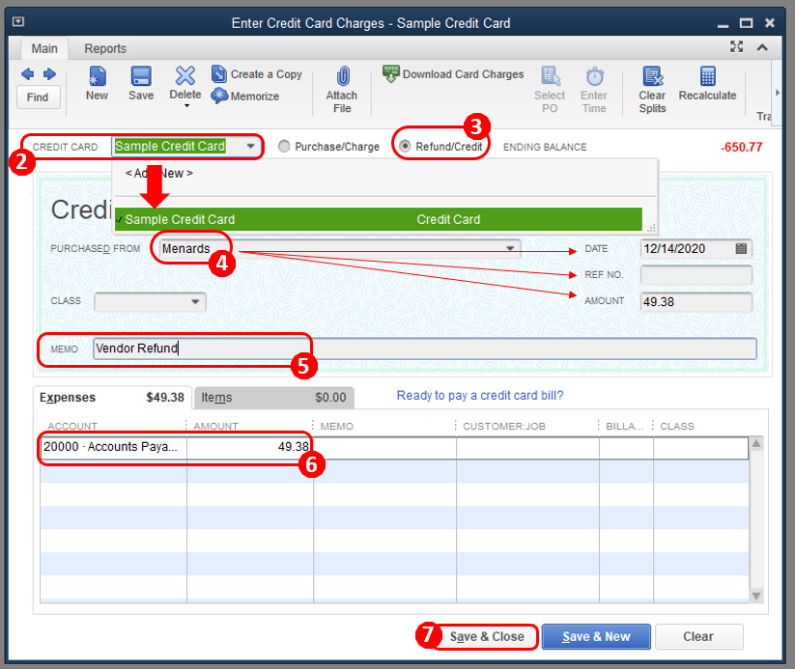Click the Save icon in toolbar
Viewport: 795px width, 669px height.
pos(141,77)
